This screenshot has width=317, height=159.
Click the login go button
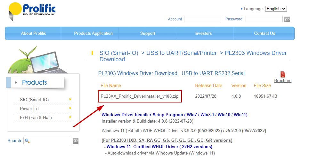(287, 19)
